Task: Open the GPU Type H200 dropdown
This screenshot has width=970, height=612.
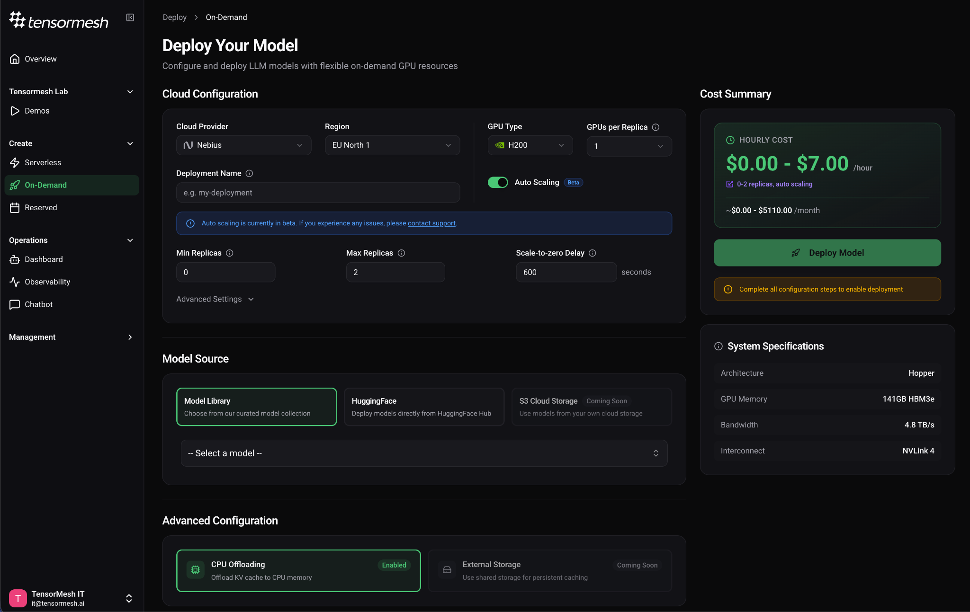Action: click(x=530, y=145)
